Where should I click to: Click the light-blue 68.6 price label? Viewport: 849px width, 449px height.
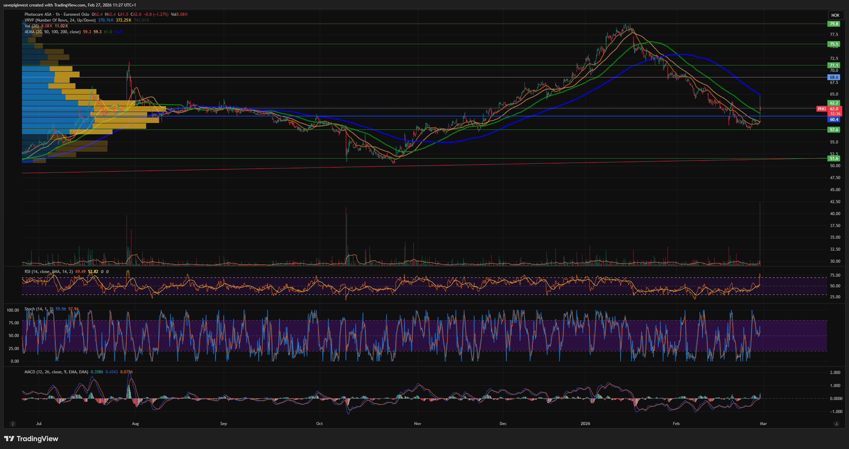834,77
